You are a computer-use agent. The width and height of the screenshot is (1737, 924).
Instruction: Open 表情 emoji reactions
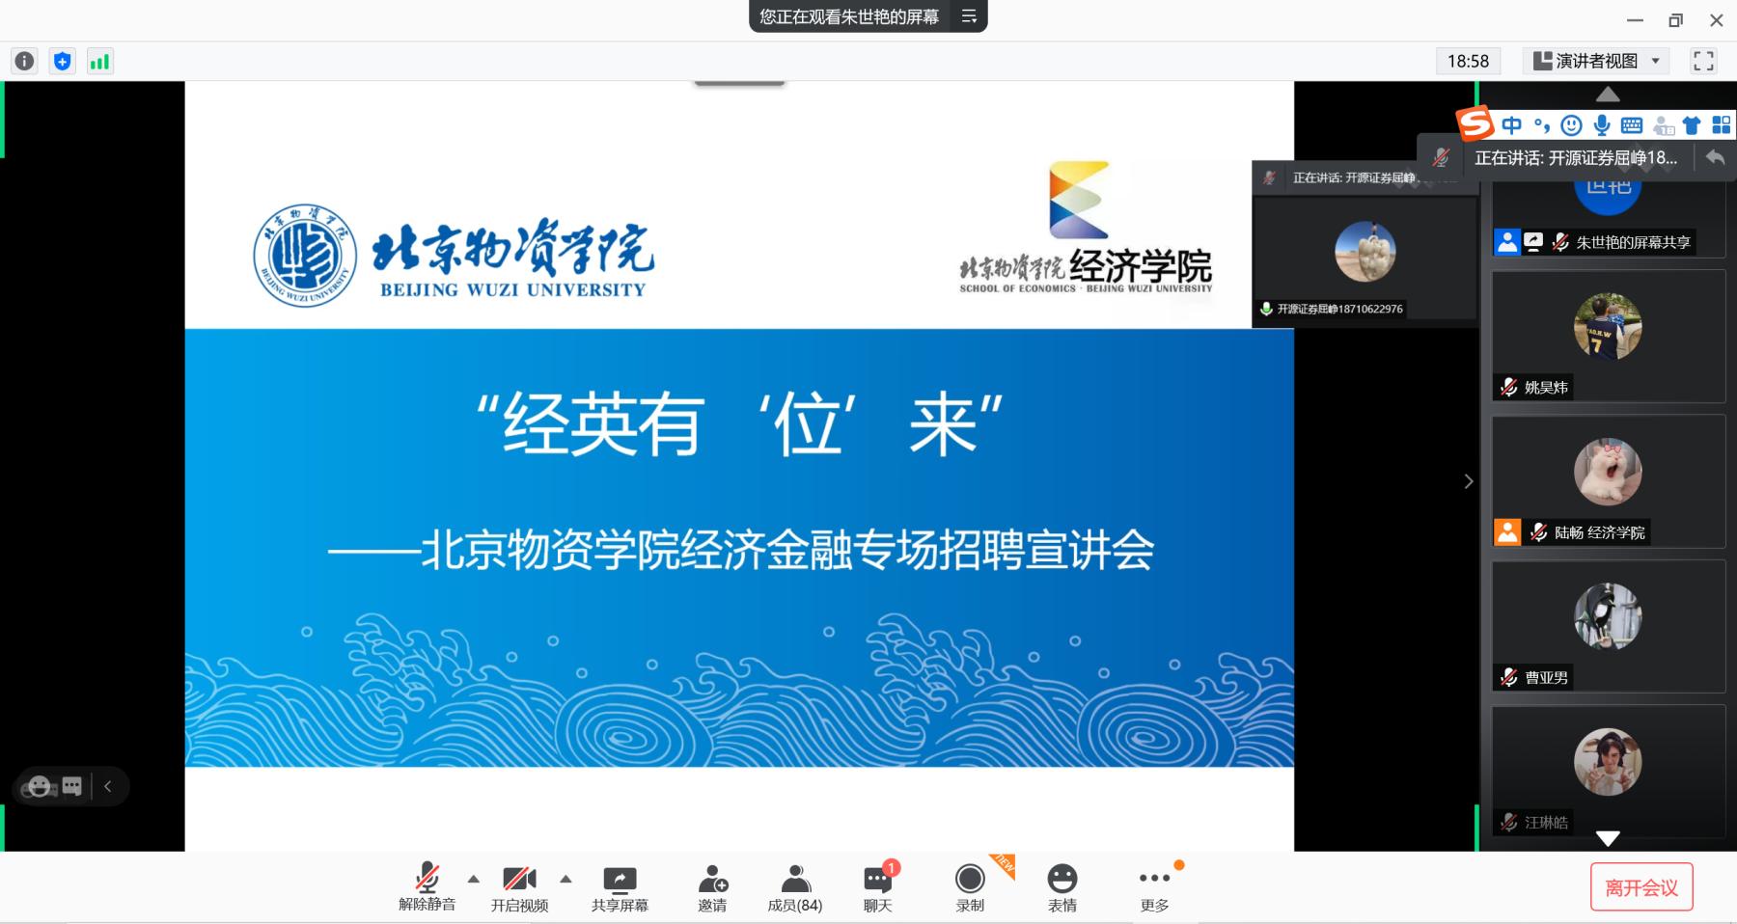point(1062,887)
